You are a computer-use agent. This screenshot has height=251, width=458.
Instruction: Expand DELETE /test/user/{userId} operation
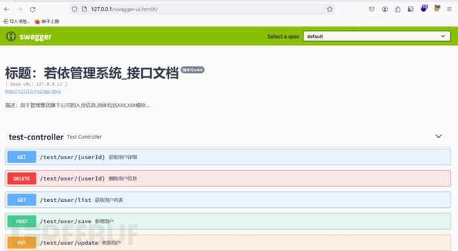tap(228, 178)
